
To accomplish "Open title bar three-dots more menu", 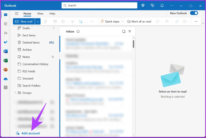I will coord(171,5).
